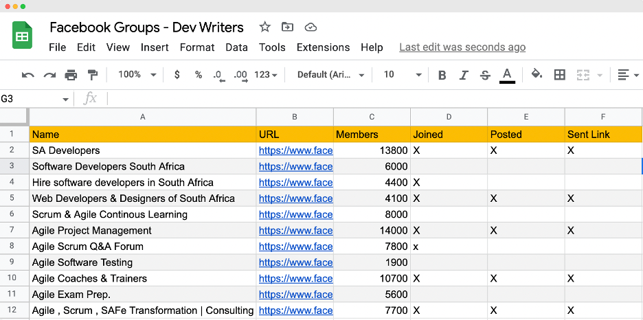Image resolution: width=643 pixels, height=320 pixels.
Task: Open the Agile Project Management URL link
Action: click(x=295, y=230)
